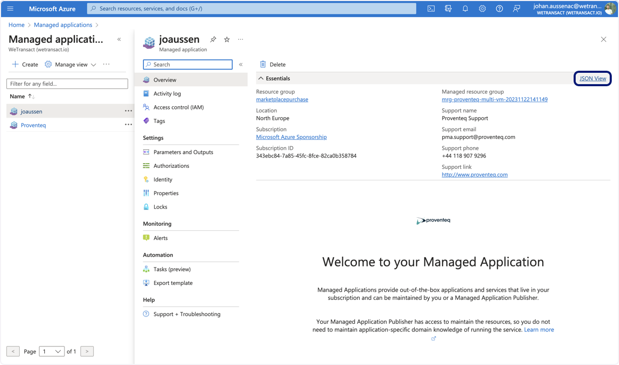Open more options next to joaussen title
Viewport: 619px width, 365px height.
[240, 40]
